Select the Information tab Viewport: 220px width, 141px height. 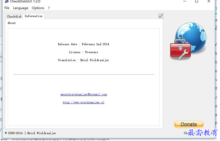[x=34, y=16]
